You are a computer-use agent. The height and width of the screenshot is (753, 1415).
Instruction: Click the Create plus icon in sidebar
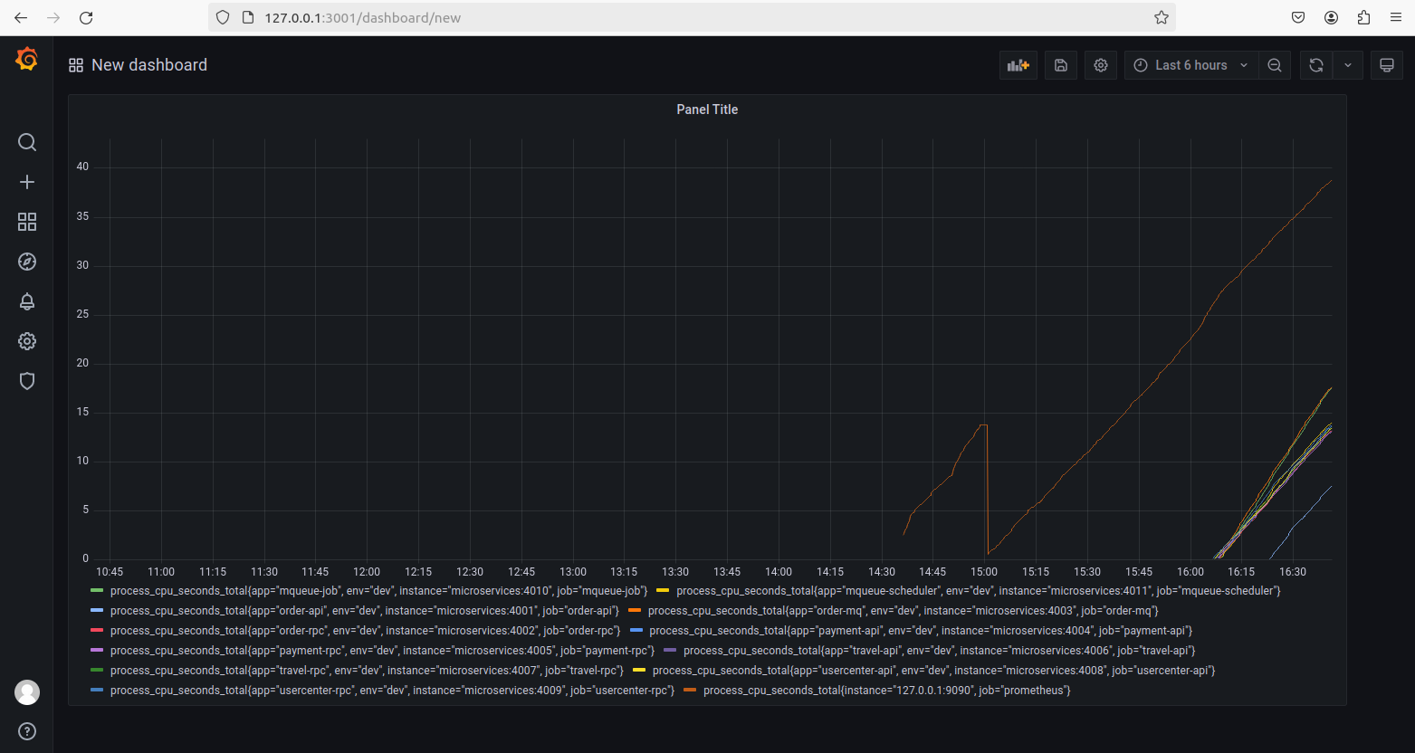tap(27, 182)
